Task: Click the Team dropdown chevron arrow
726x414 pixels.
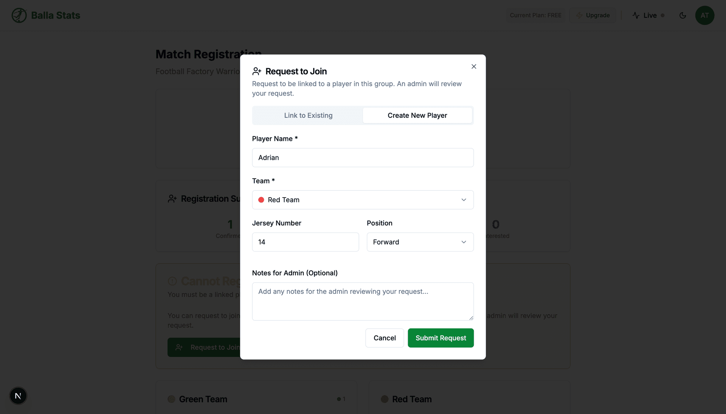Action: tap(464, 200)
